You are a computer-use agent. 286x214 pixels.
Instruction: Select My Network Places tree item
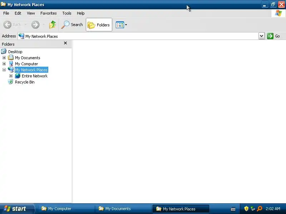[31, 70]
